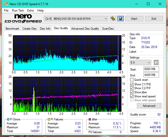Click PI Failures total 4303
168x137 pixels.
click(x=77, y=131)
